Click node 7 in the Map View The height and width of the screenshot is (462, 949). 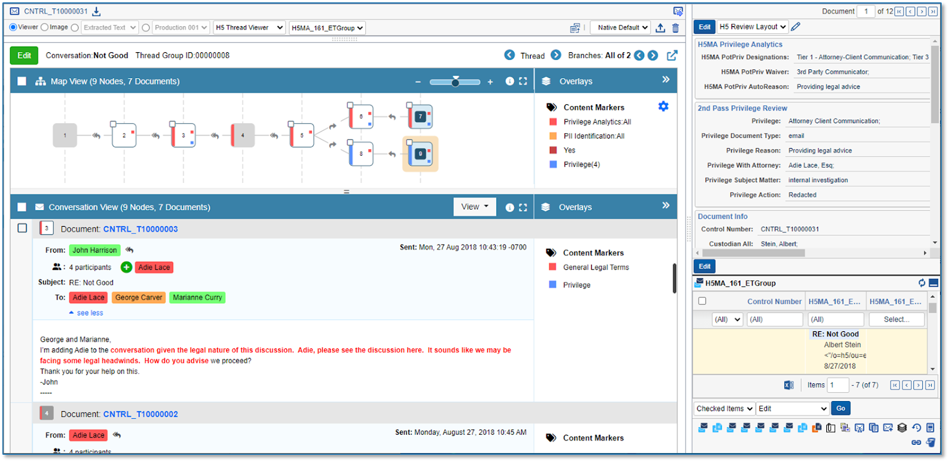421,117
